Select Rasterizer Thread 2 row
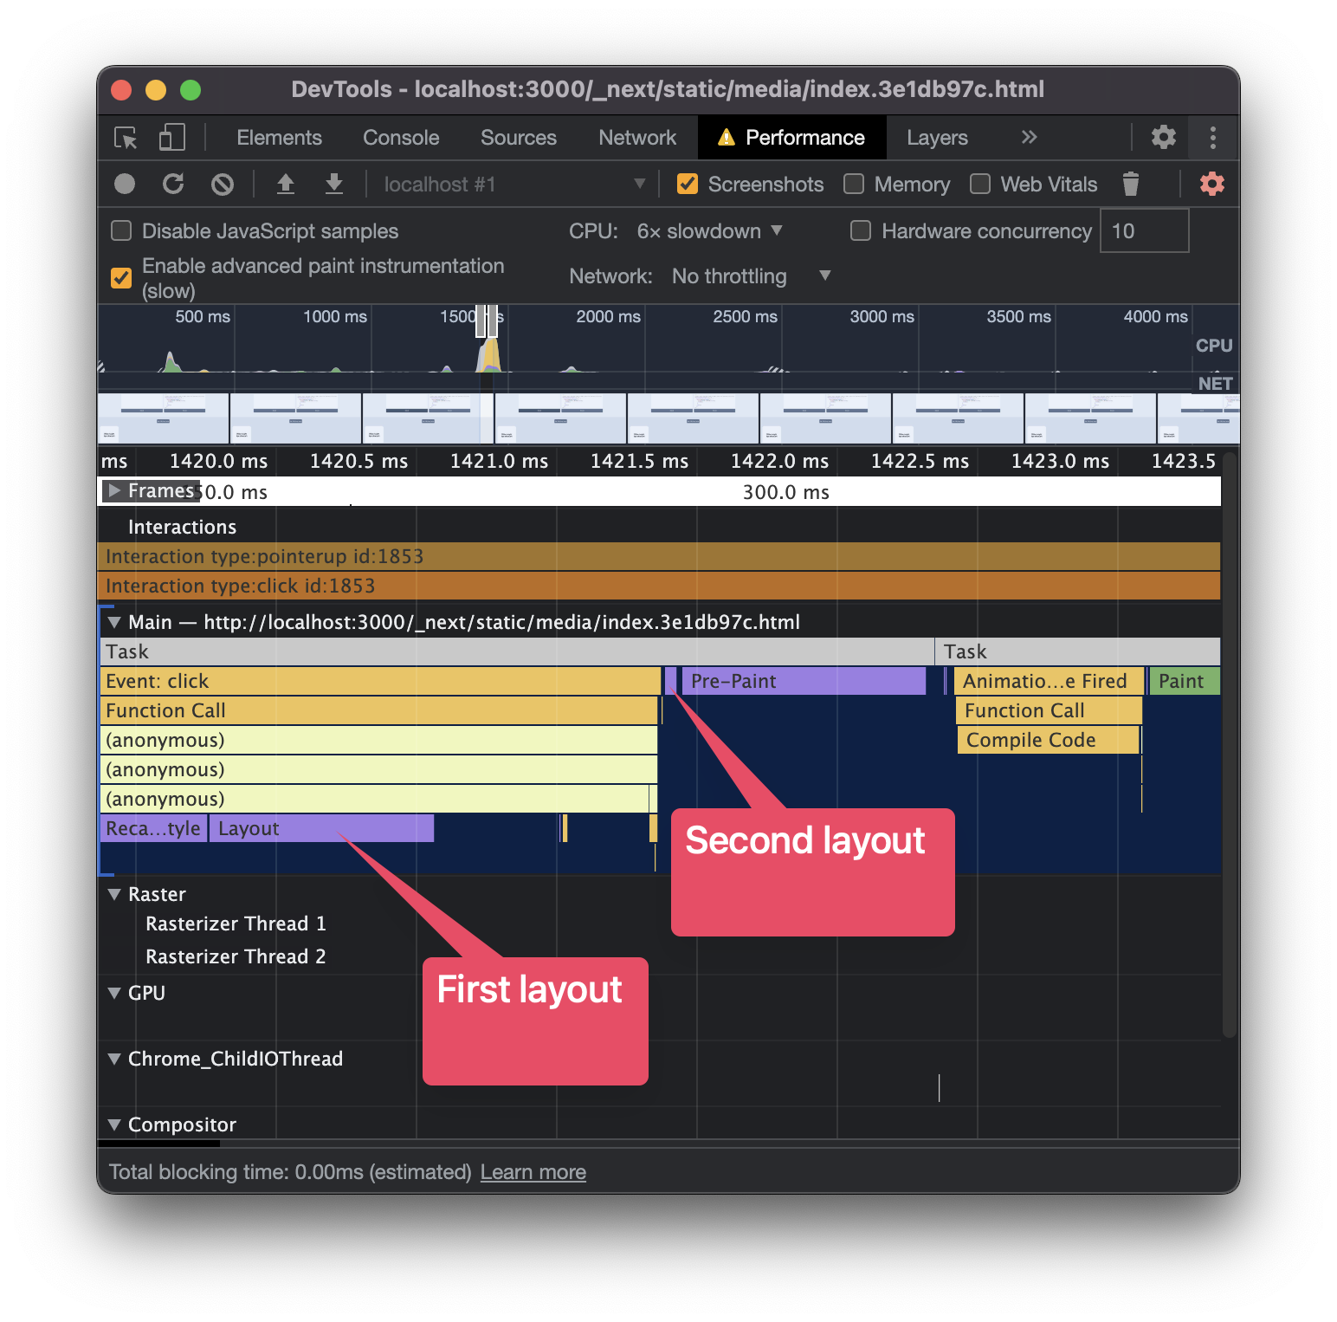 pos(236,956)
